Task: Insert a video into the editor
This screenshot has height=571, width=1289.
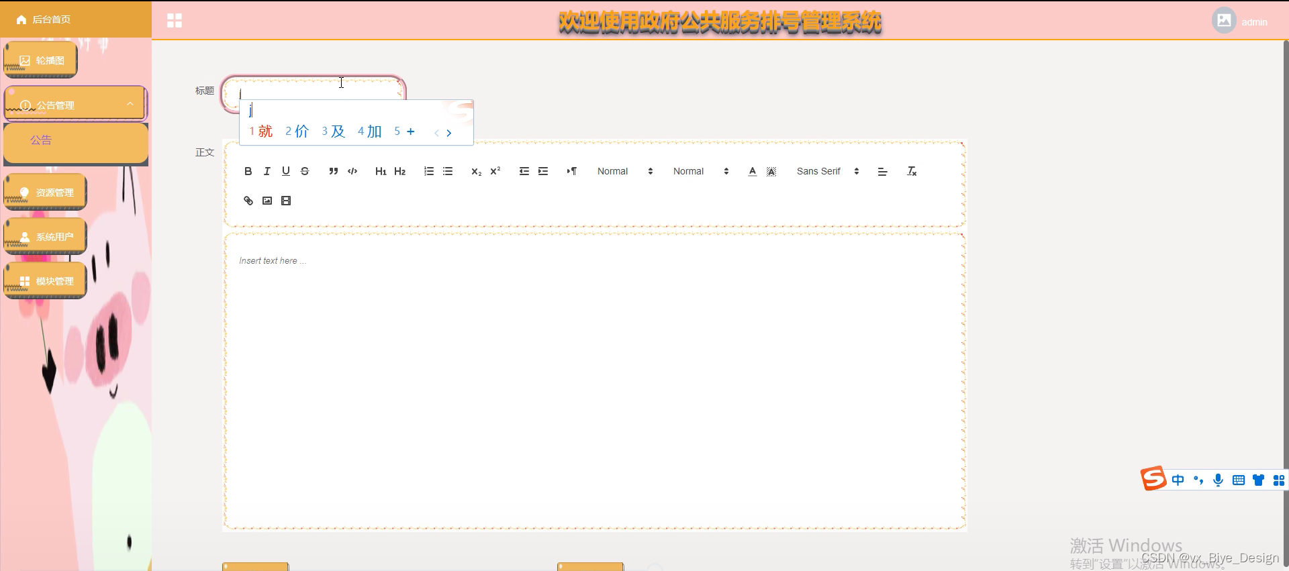Action: 286,201
